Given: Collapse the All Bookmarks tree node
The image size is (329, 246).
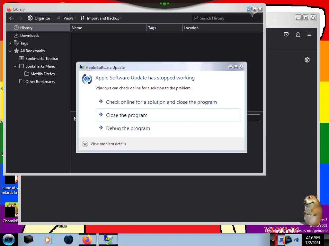Looking at the screenshot, I should click(x=10, y=51).
